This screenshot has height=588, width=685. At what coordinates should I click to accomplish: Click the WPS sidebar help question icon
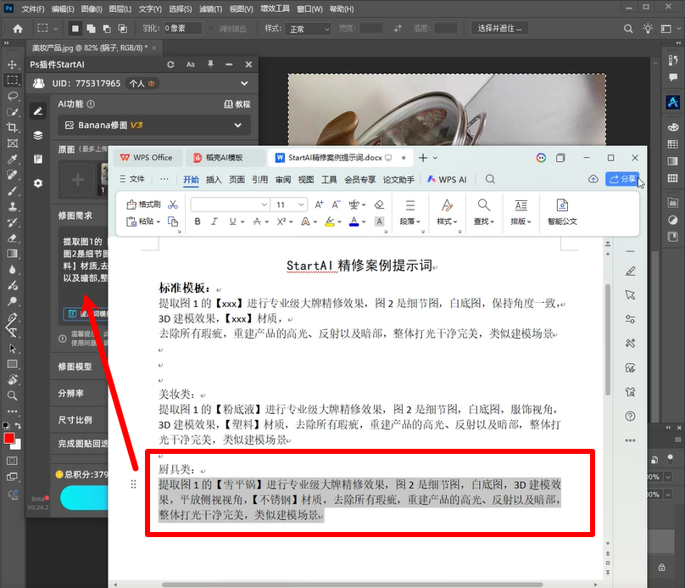tap(630, 417)
